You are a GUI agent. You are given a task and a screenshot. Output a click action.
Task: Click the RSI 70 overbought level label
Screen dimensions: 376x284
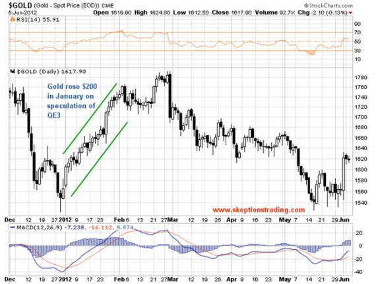point(358,32)
